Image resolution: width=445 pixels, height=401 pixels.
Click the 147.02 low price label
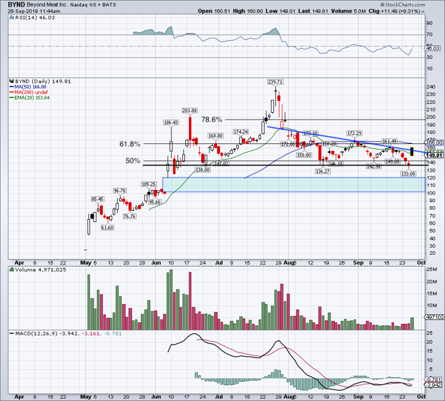221,163
